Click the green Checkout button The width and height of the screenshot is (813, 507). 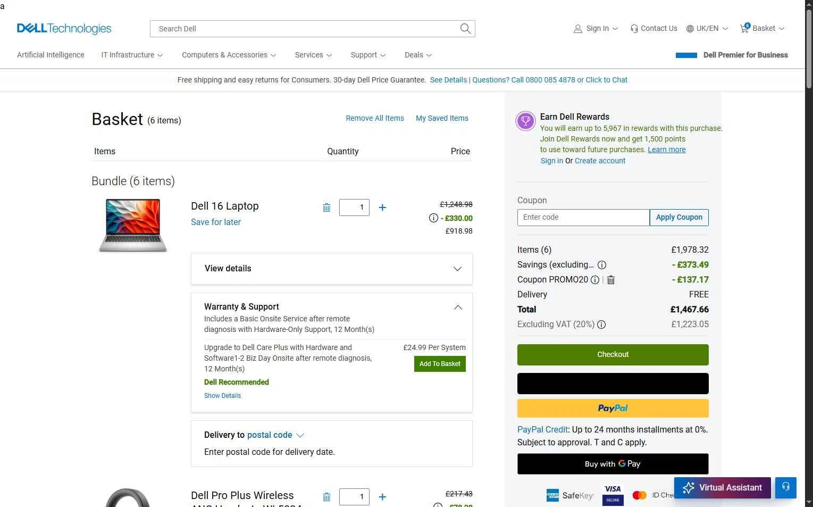613,355
